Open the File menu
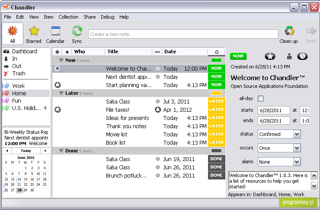The width and height of the screenshot is (320, 210). [x=7, y=17]
